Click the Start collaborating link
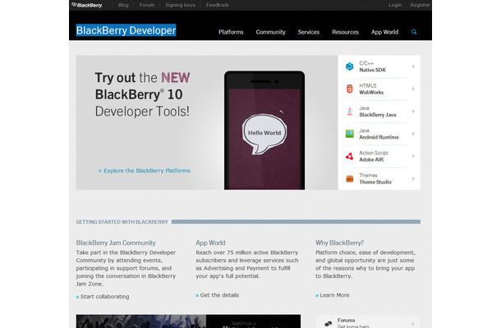This screenshot has height=328, width=501. click(x=103, y=296)
